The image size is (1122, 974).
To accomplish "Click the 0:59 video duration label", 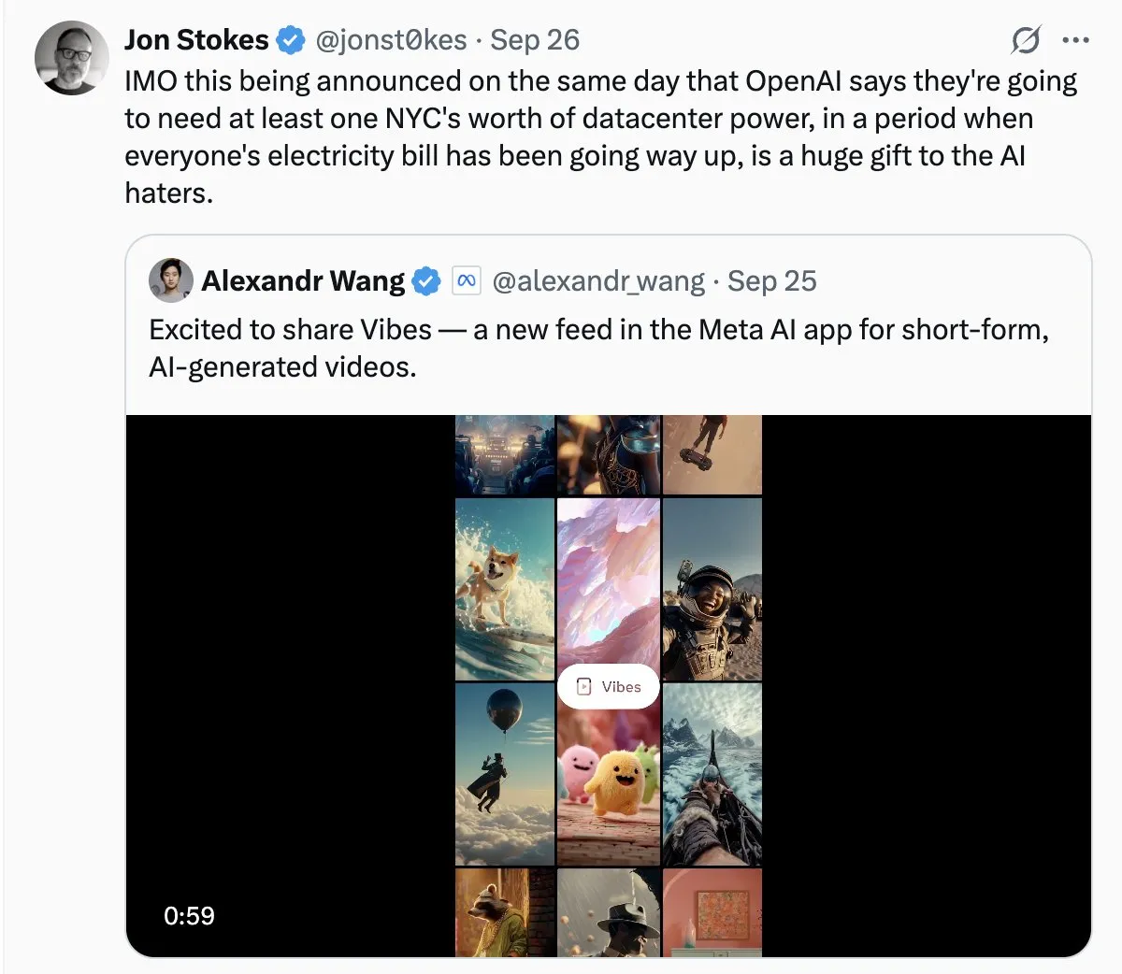I will pyautogui.click(x=189, y=915).
